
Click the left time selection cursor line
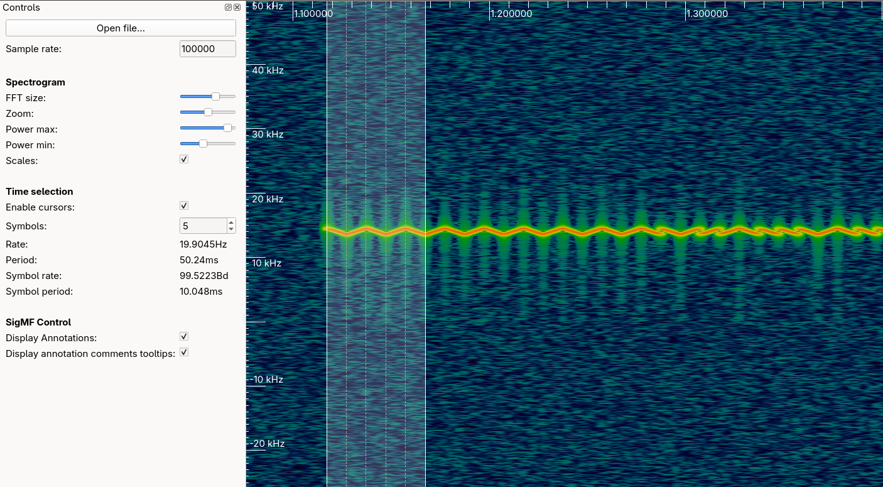pyautogui.click(x=327, y=314)
